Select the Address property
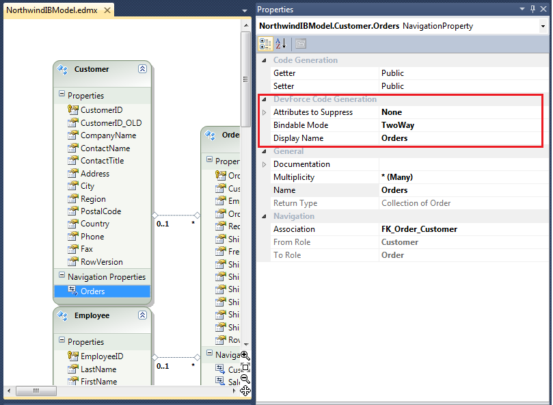 95,174
